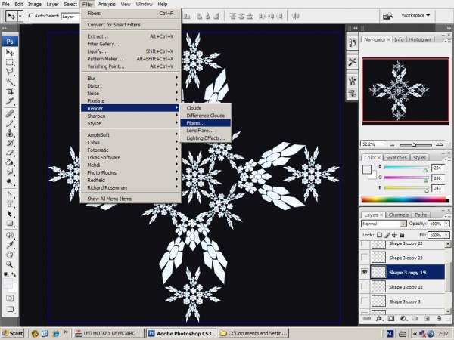Select the Zoom tool
The image size is (454, 340).
[x=10, y=264]
